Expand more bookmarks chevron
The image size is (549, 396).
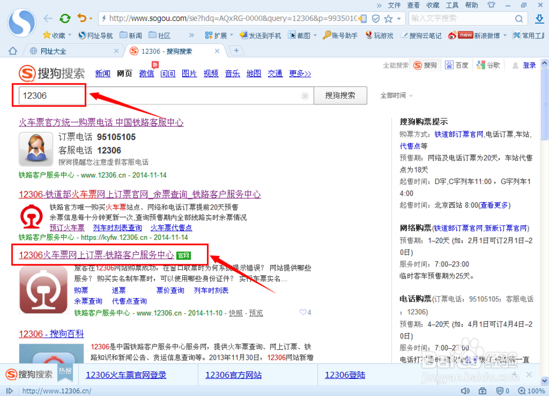pyautogui.click(x=191, y=35)
